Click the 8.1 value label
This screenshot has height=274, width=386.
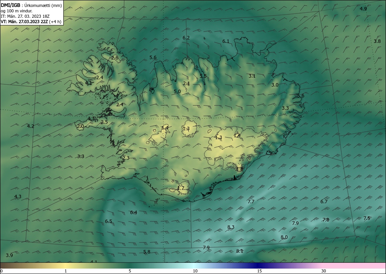240,251
